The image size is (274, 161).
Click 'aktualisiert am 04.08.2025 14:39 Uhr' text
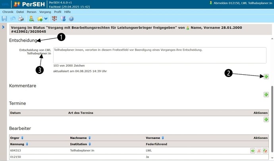click(x=80, y=71)
